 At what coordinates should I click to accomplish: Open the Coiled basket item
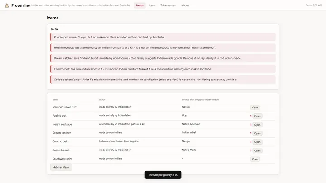point(257,150)
